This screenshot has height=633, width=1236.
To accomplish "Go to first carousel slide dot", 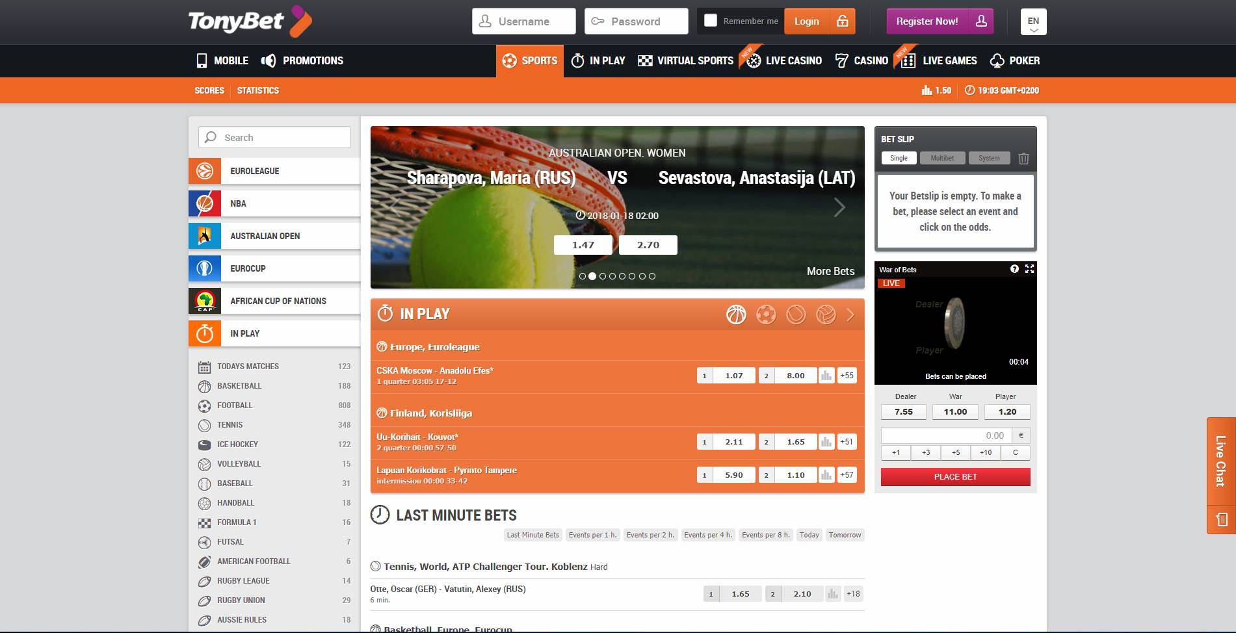I will pos(583,276).
